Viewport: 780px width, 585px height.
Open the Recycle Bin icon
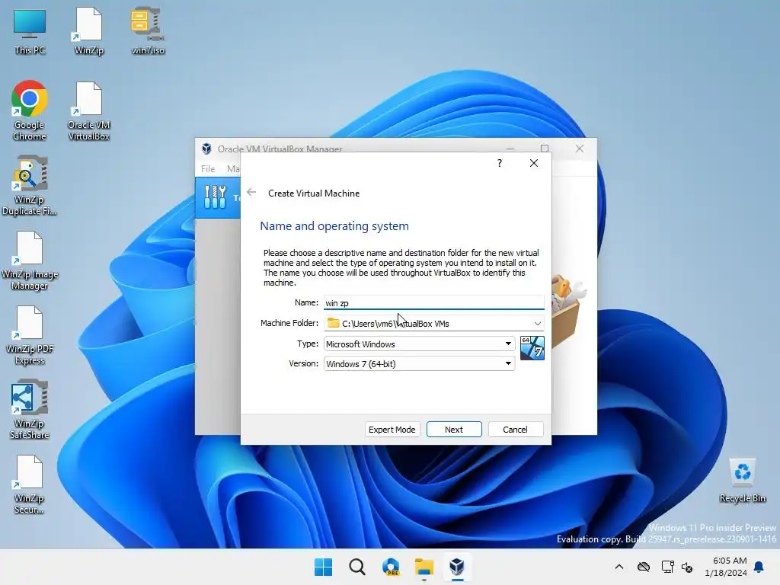pos(742,481)
